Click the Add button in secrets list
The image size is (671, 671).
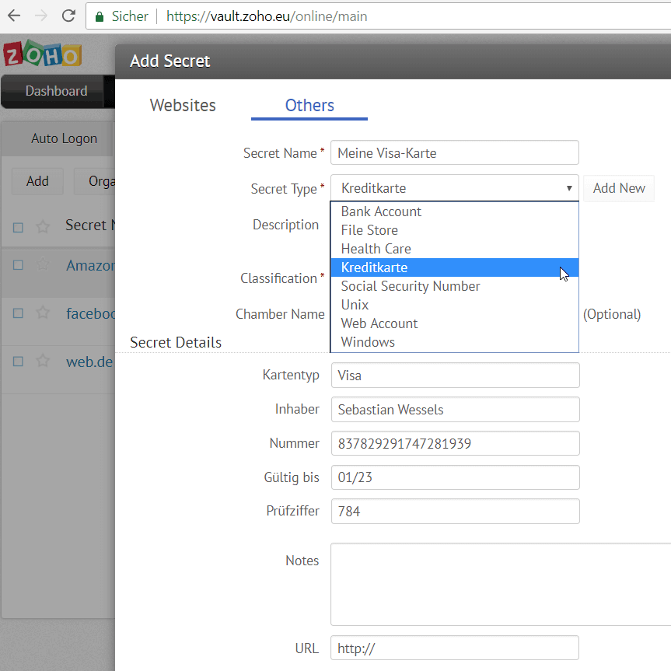[x=37, y=181]
